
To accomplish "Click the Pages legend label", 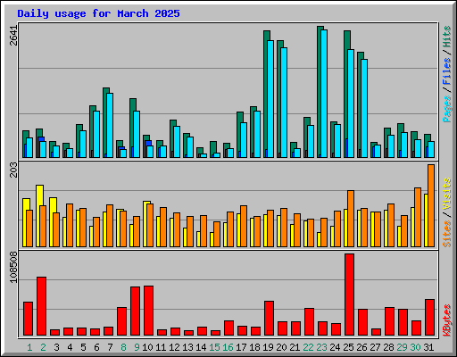I will coord(447,109).
